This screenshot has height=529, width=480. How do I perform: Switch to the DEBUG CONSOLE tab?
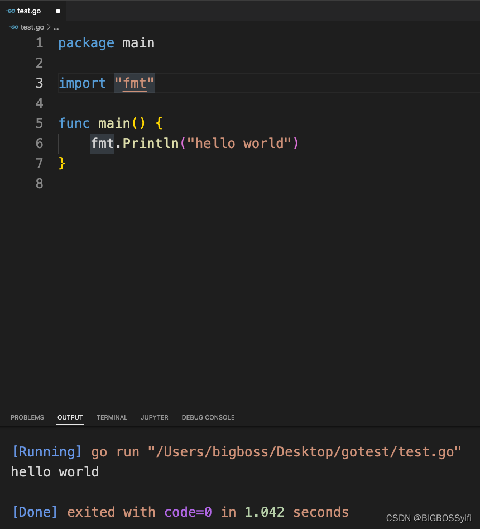208,417
